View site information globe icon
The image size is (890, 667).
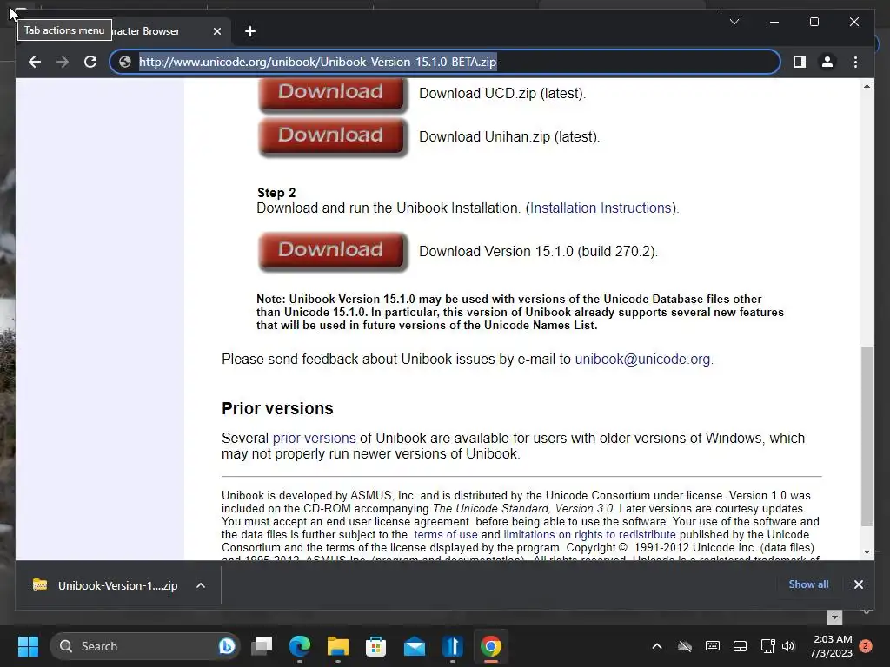(125, 62)
